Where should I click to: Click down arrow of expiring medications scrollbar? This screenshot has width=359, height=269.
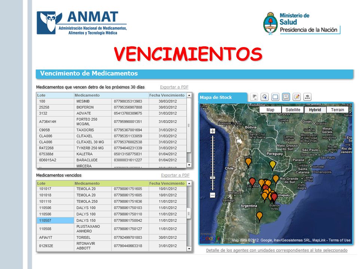189,165
